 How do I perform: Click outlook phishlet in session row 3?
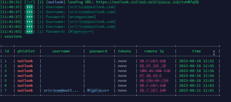25,71
